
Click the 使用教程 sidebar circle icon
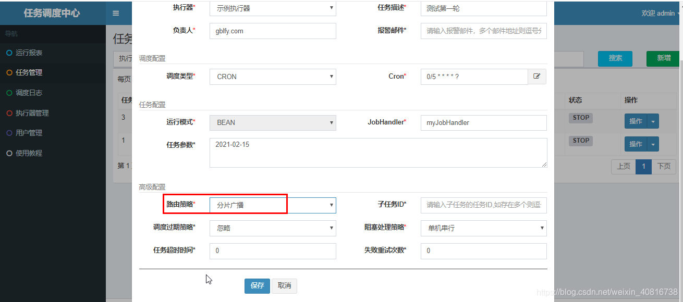(x=9, y=154)
